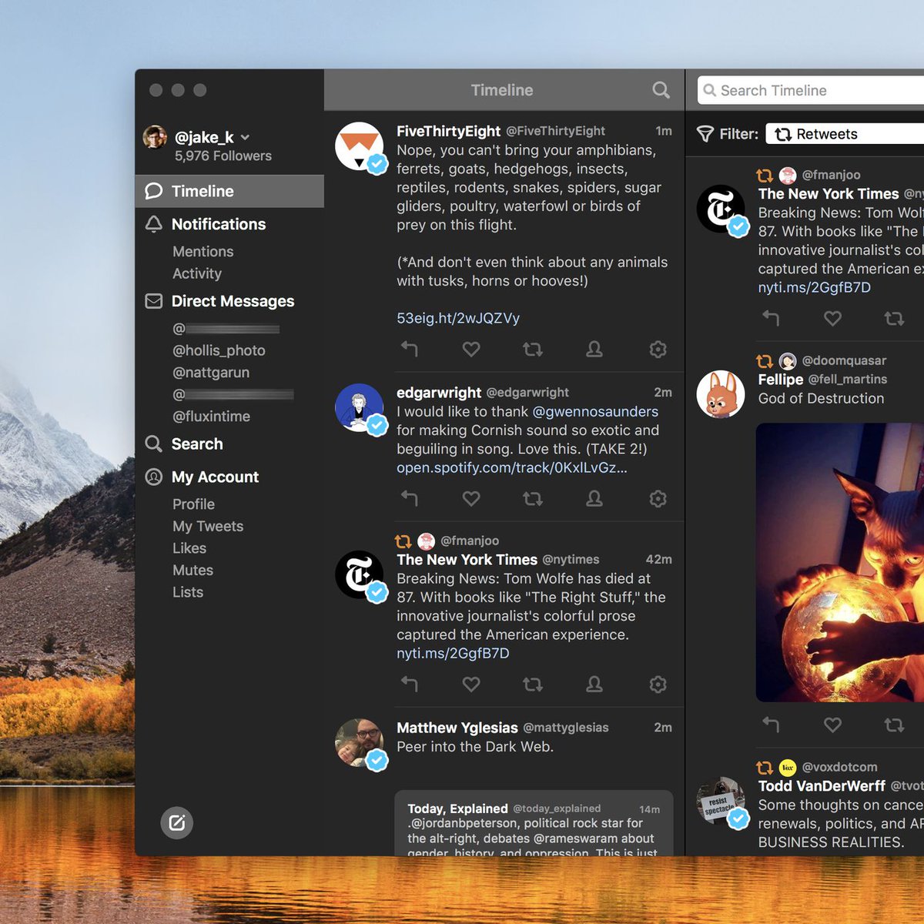This screenshot has height=924, width=924.
Task: Click the Fellipe fox avatar
Action: [721, 393]
